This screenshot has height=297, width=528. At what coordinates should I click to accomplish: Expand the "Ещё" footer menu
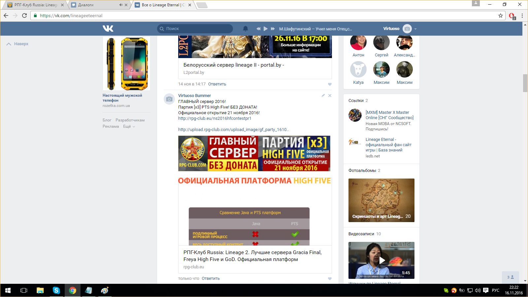click(129, 126)
